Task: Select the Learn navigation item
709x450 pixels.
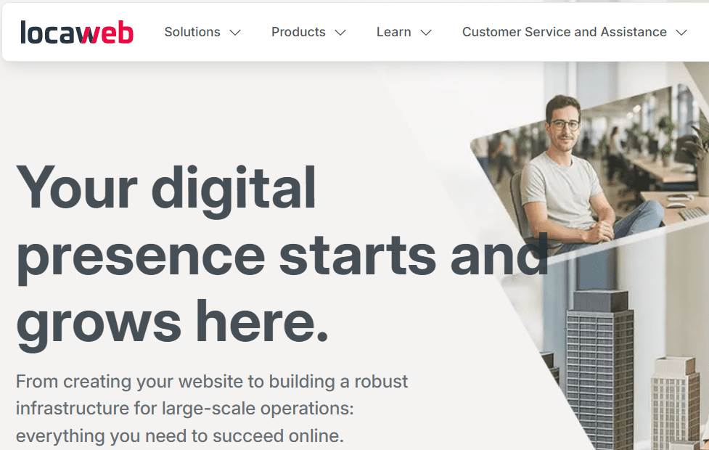Action: (x=394, y=32)
